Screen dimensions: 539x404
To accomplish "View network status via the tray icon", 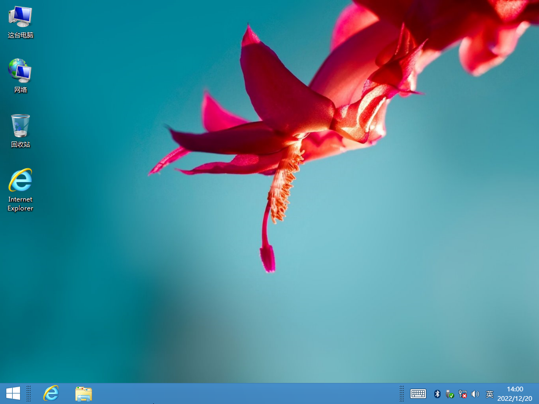I will [x=463, y=393].
